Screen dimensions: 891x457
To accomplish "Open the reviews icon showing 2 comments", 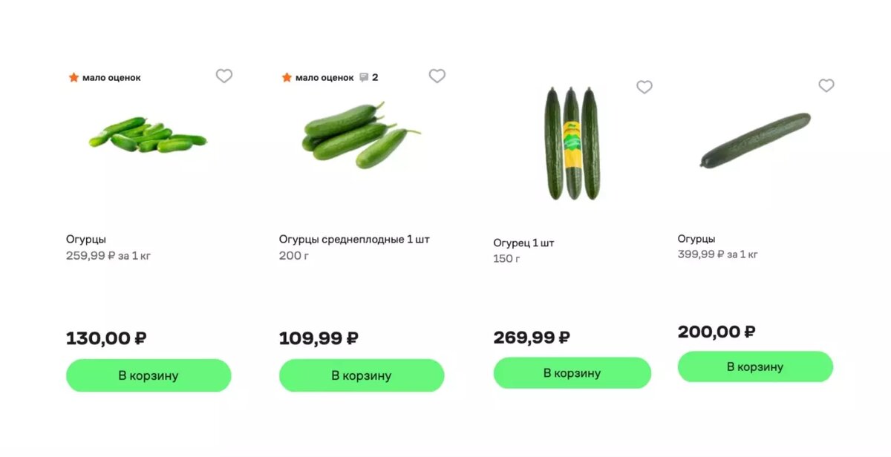I will click(x=363, y=76).
